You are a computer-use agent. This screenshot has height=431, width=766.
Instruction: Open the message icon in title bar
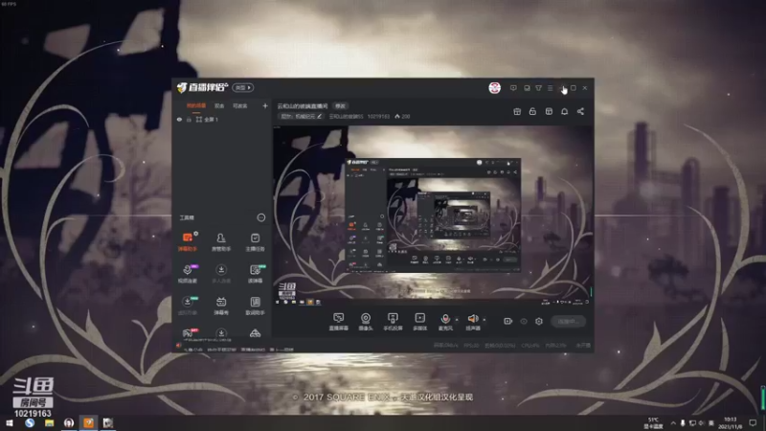click(513, 88)
